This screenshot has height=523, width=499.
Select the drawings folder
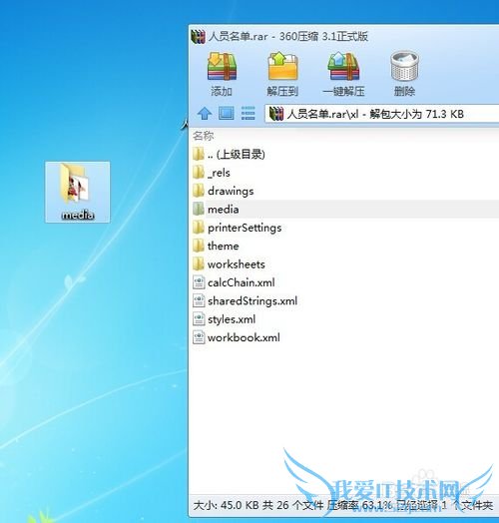point(345,191)
